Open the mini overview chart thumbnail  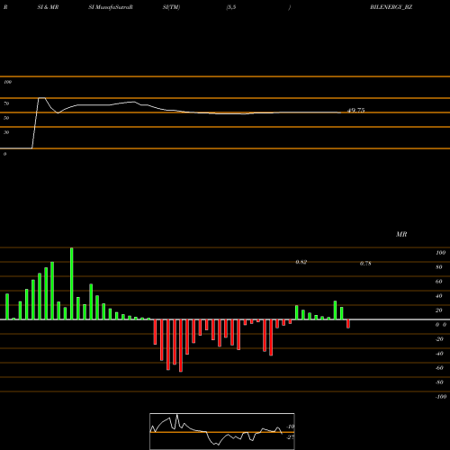222,431
